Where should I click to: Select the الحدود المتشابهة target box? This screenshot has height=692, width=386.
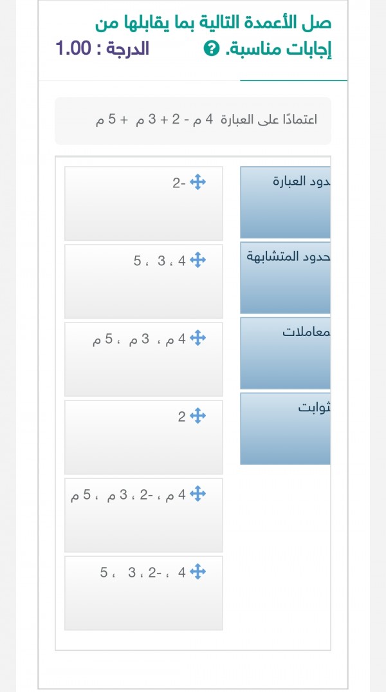pyautogui.click(x=285, y=277)
